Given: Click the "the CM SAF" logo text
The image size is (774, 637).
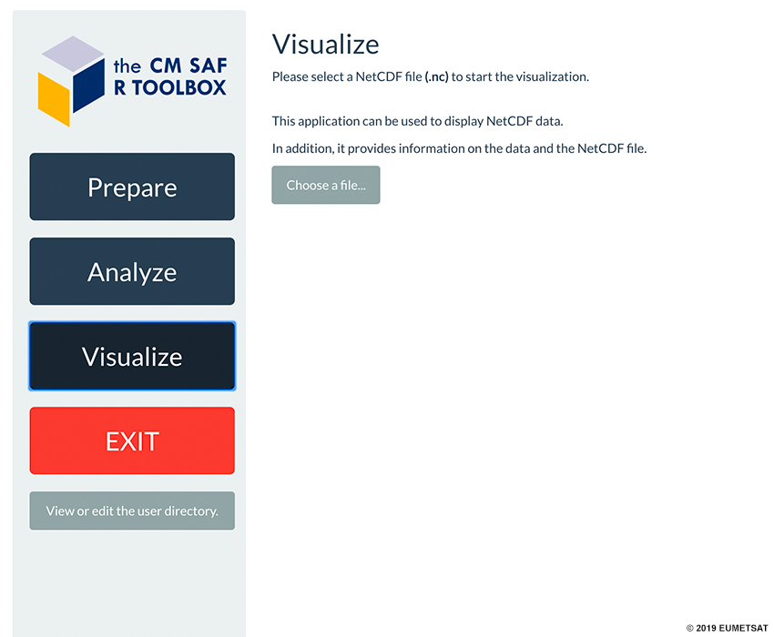Looking at the screenshot, I should tap(169, 66).
